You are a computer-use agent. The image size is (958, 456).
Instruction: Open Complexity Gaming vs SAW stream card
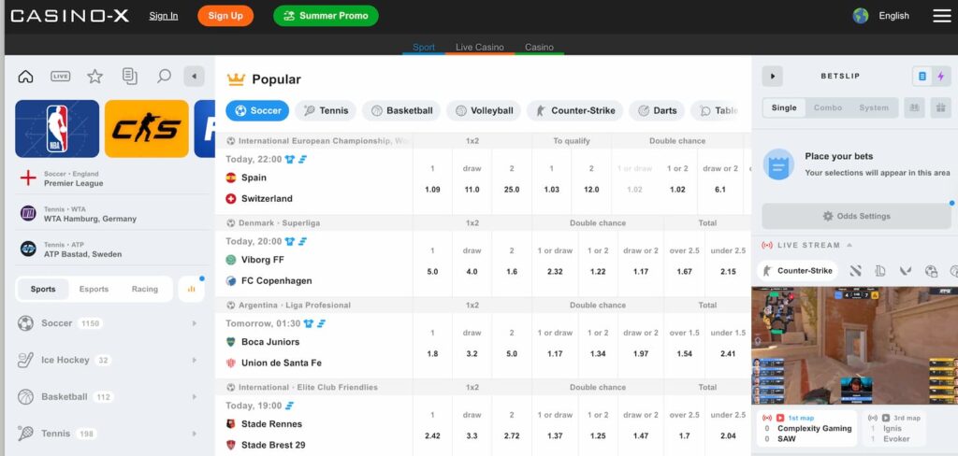click(x=807, y=428)
